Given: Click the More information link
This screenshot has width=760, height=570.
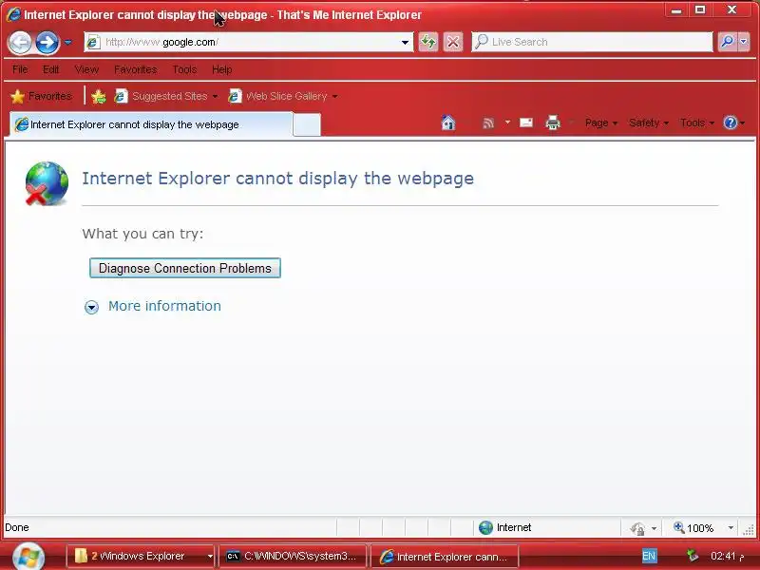Looking at the screenshot, I should [164, 306].
